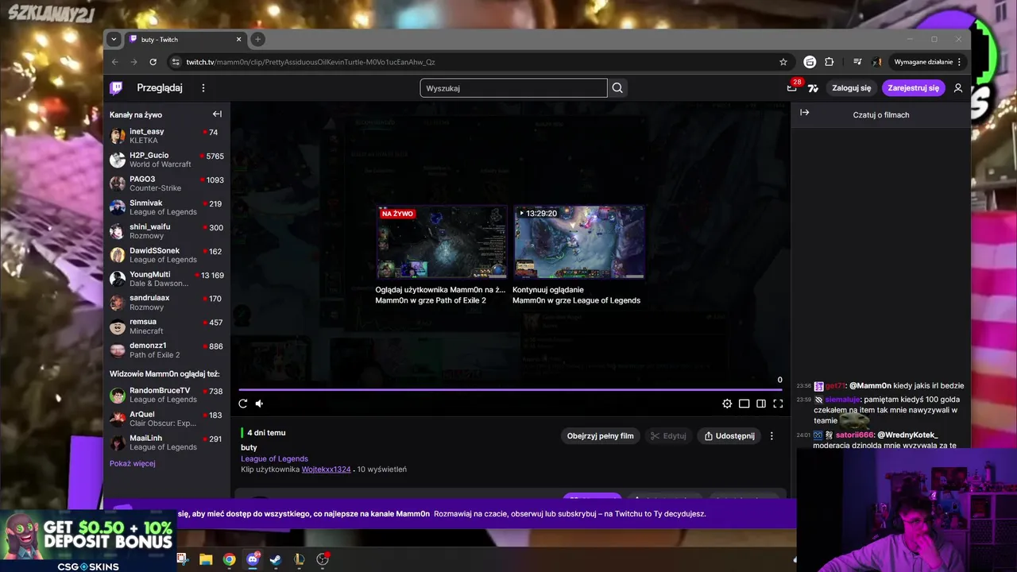Click the clapperboard extension icon in Chrome toolbar

(x=810, y=62)
